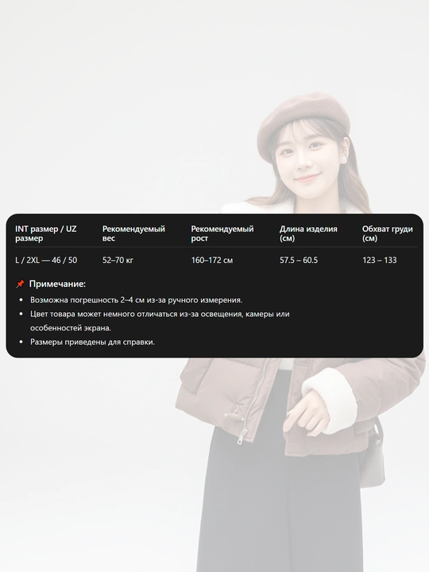Click the red pushpin icon beside Примечание
The height and width of the screenshot is (572, 429).
[20, 284]
